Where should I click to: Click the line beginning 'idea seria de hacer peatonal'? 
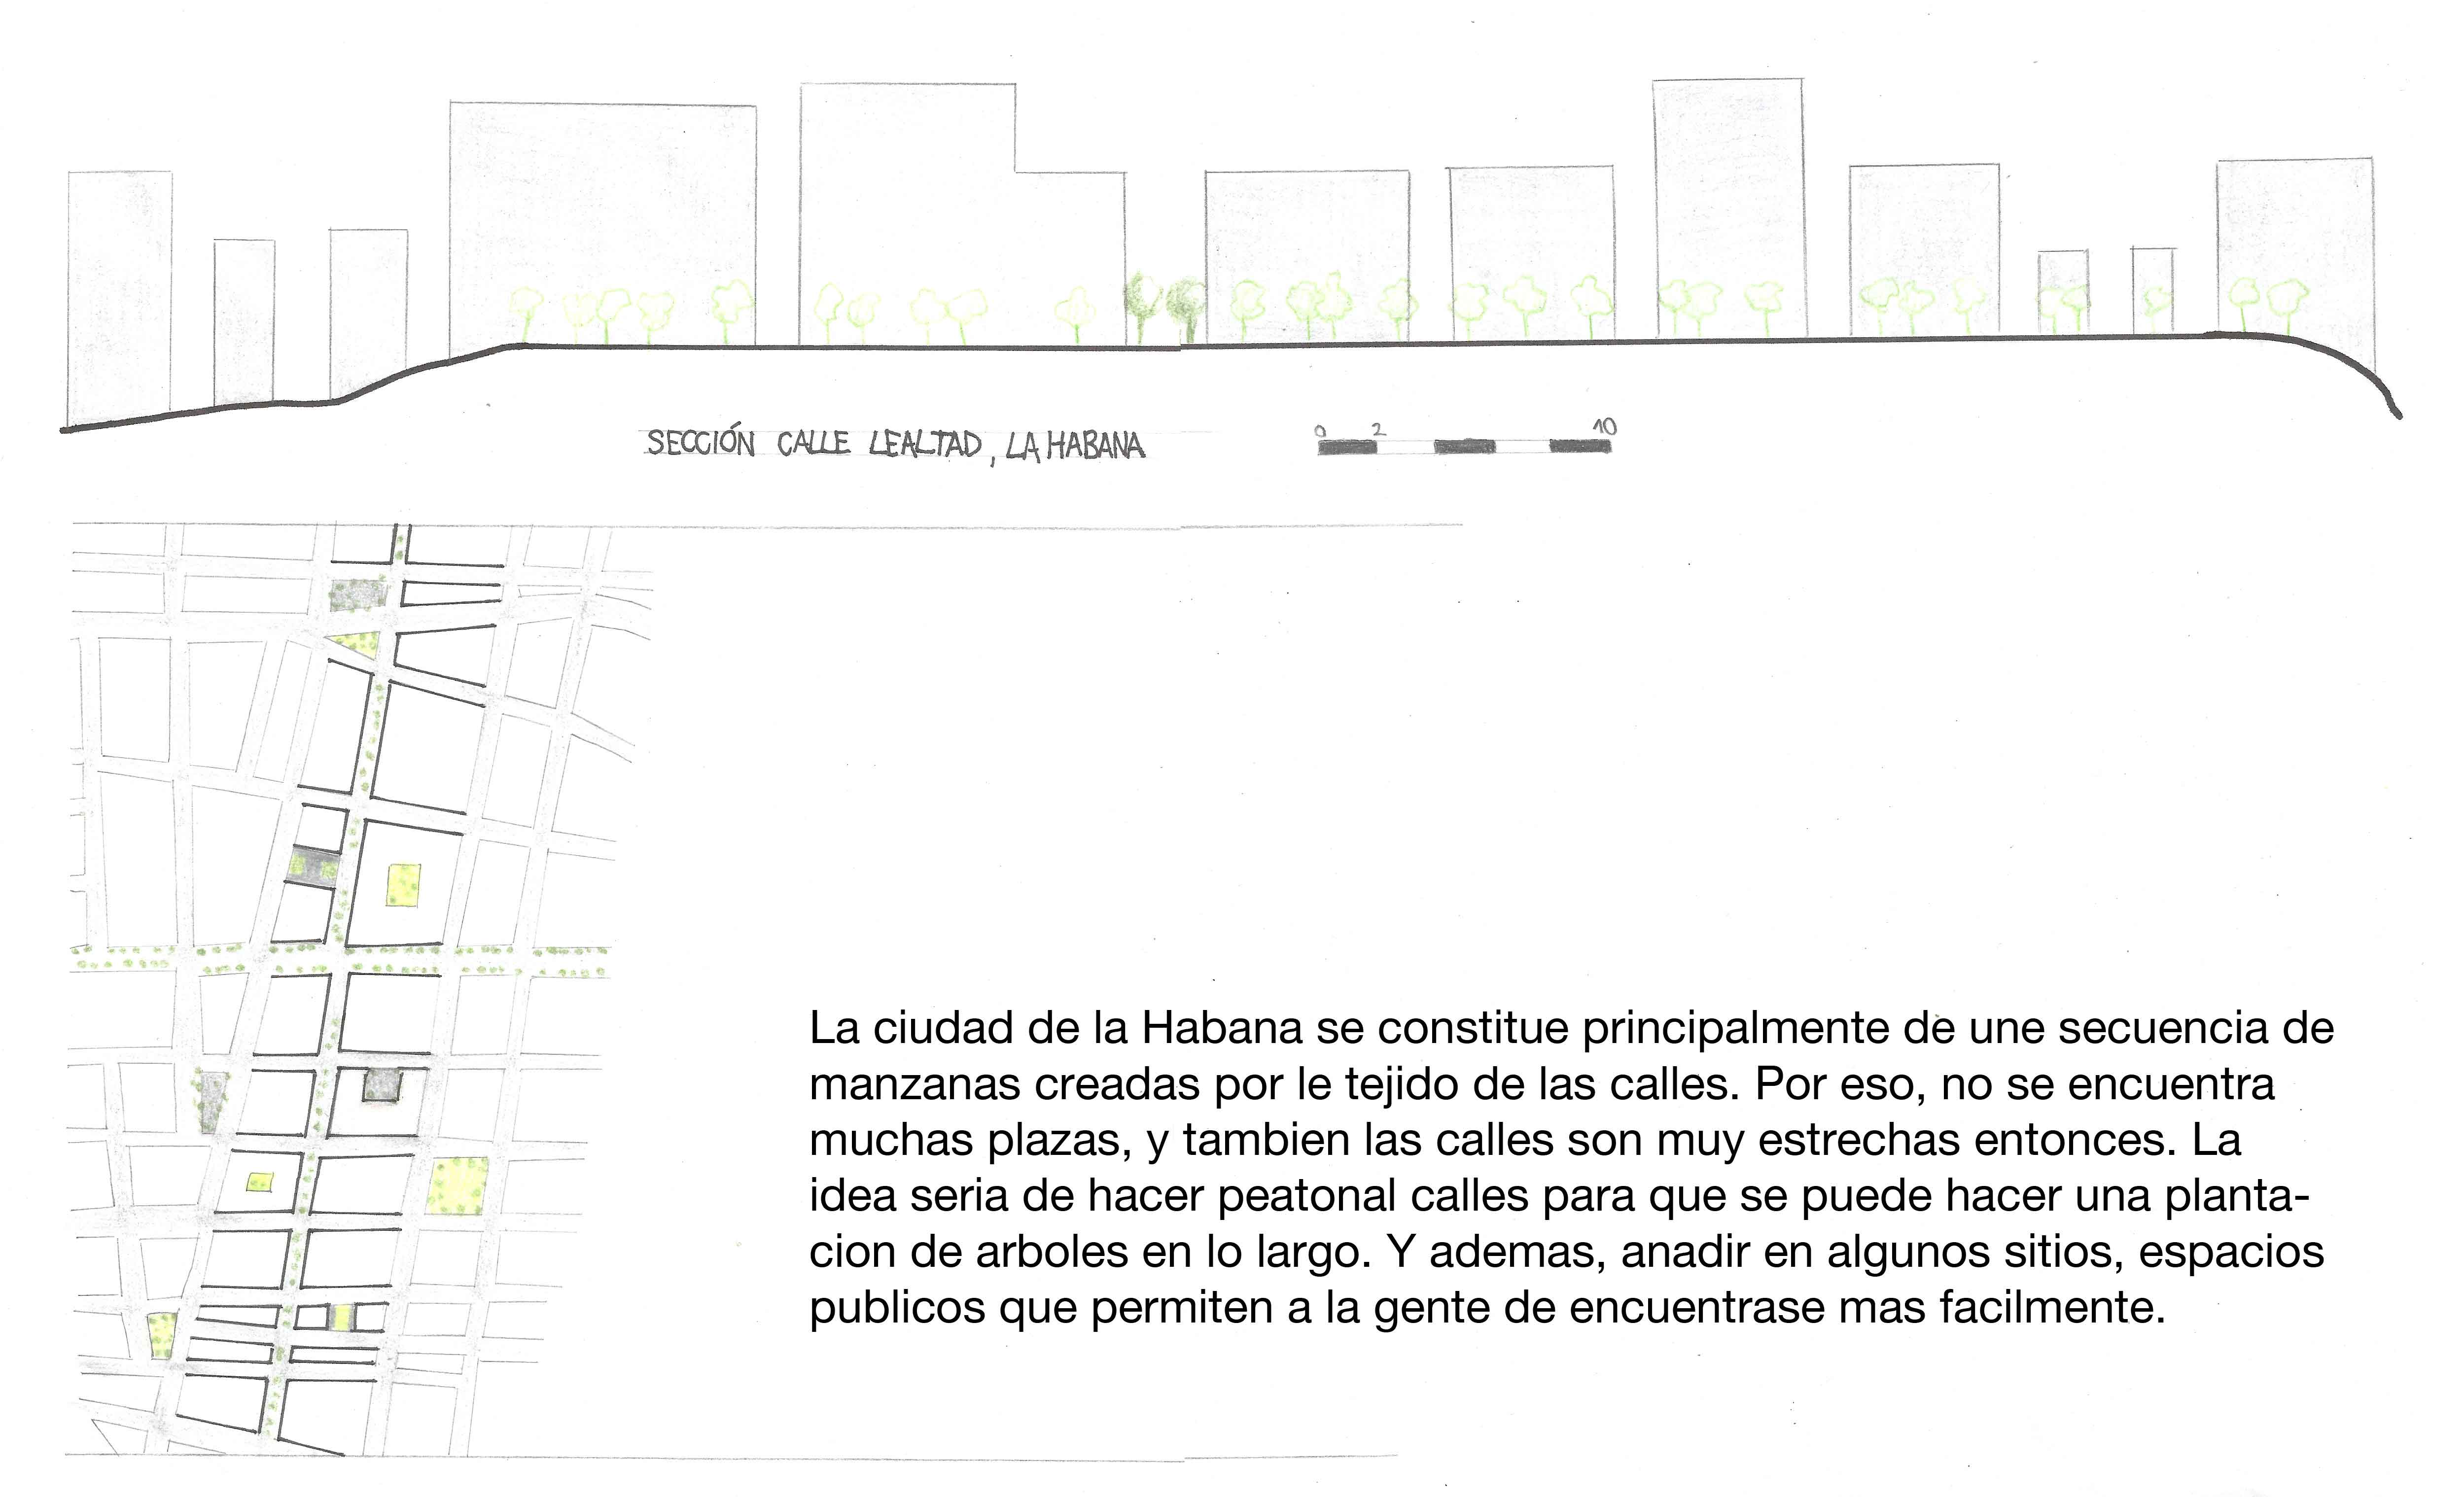pyautogui.click(x=1560, y=1196)
